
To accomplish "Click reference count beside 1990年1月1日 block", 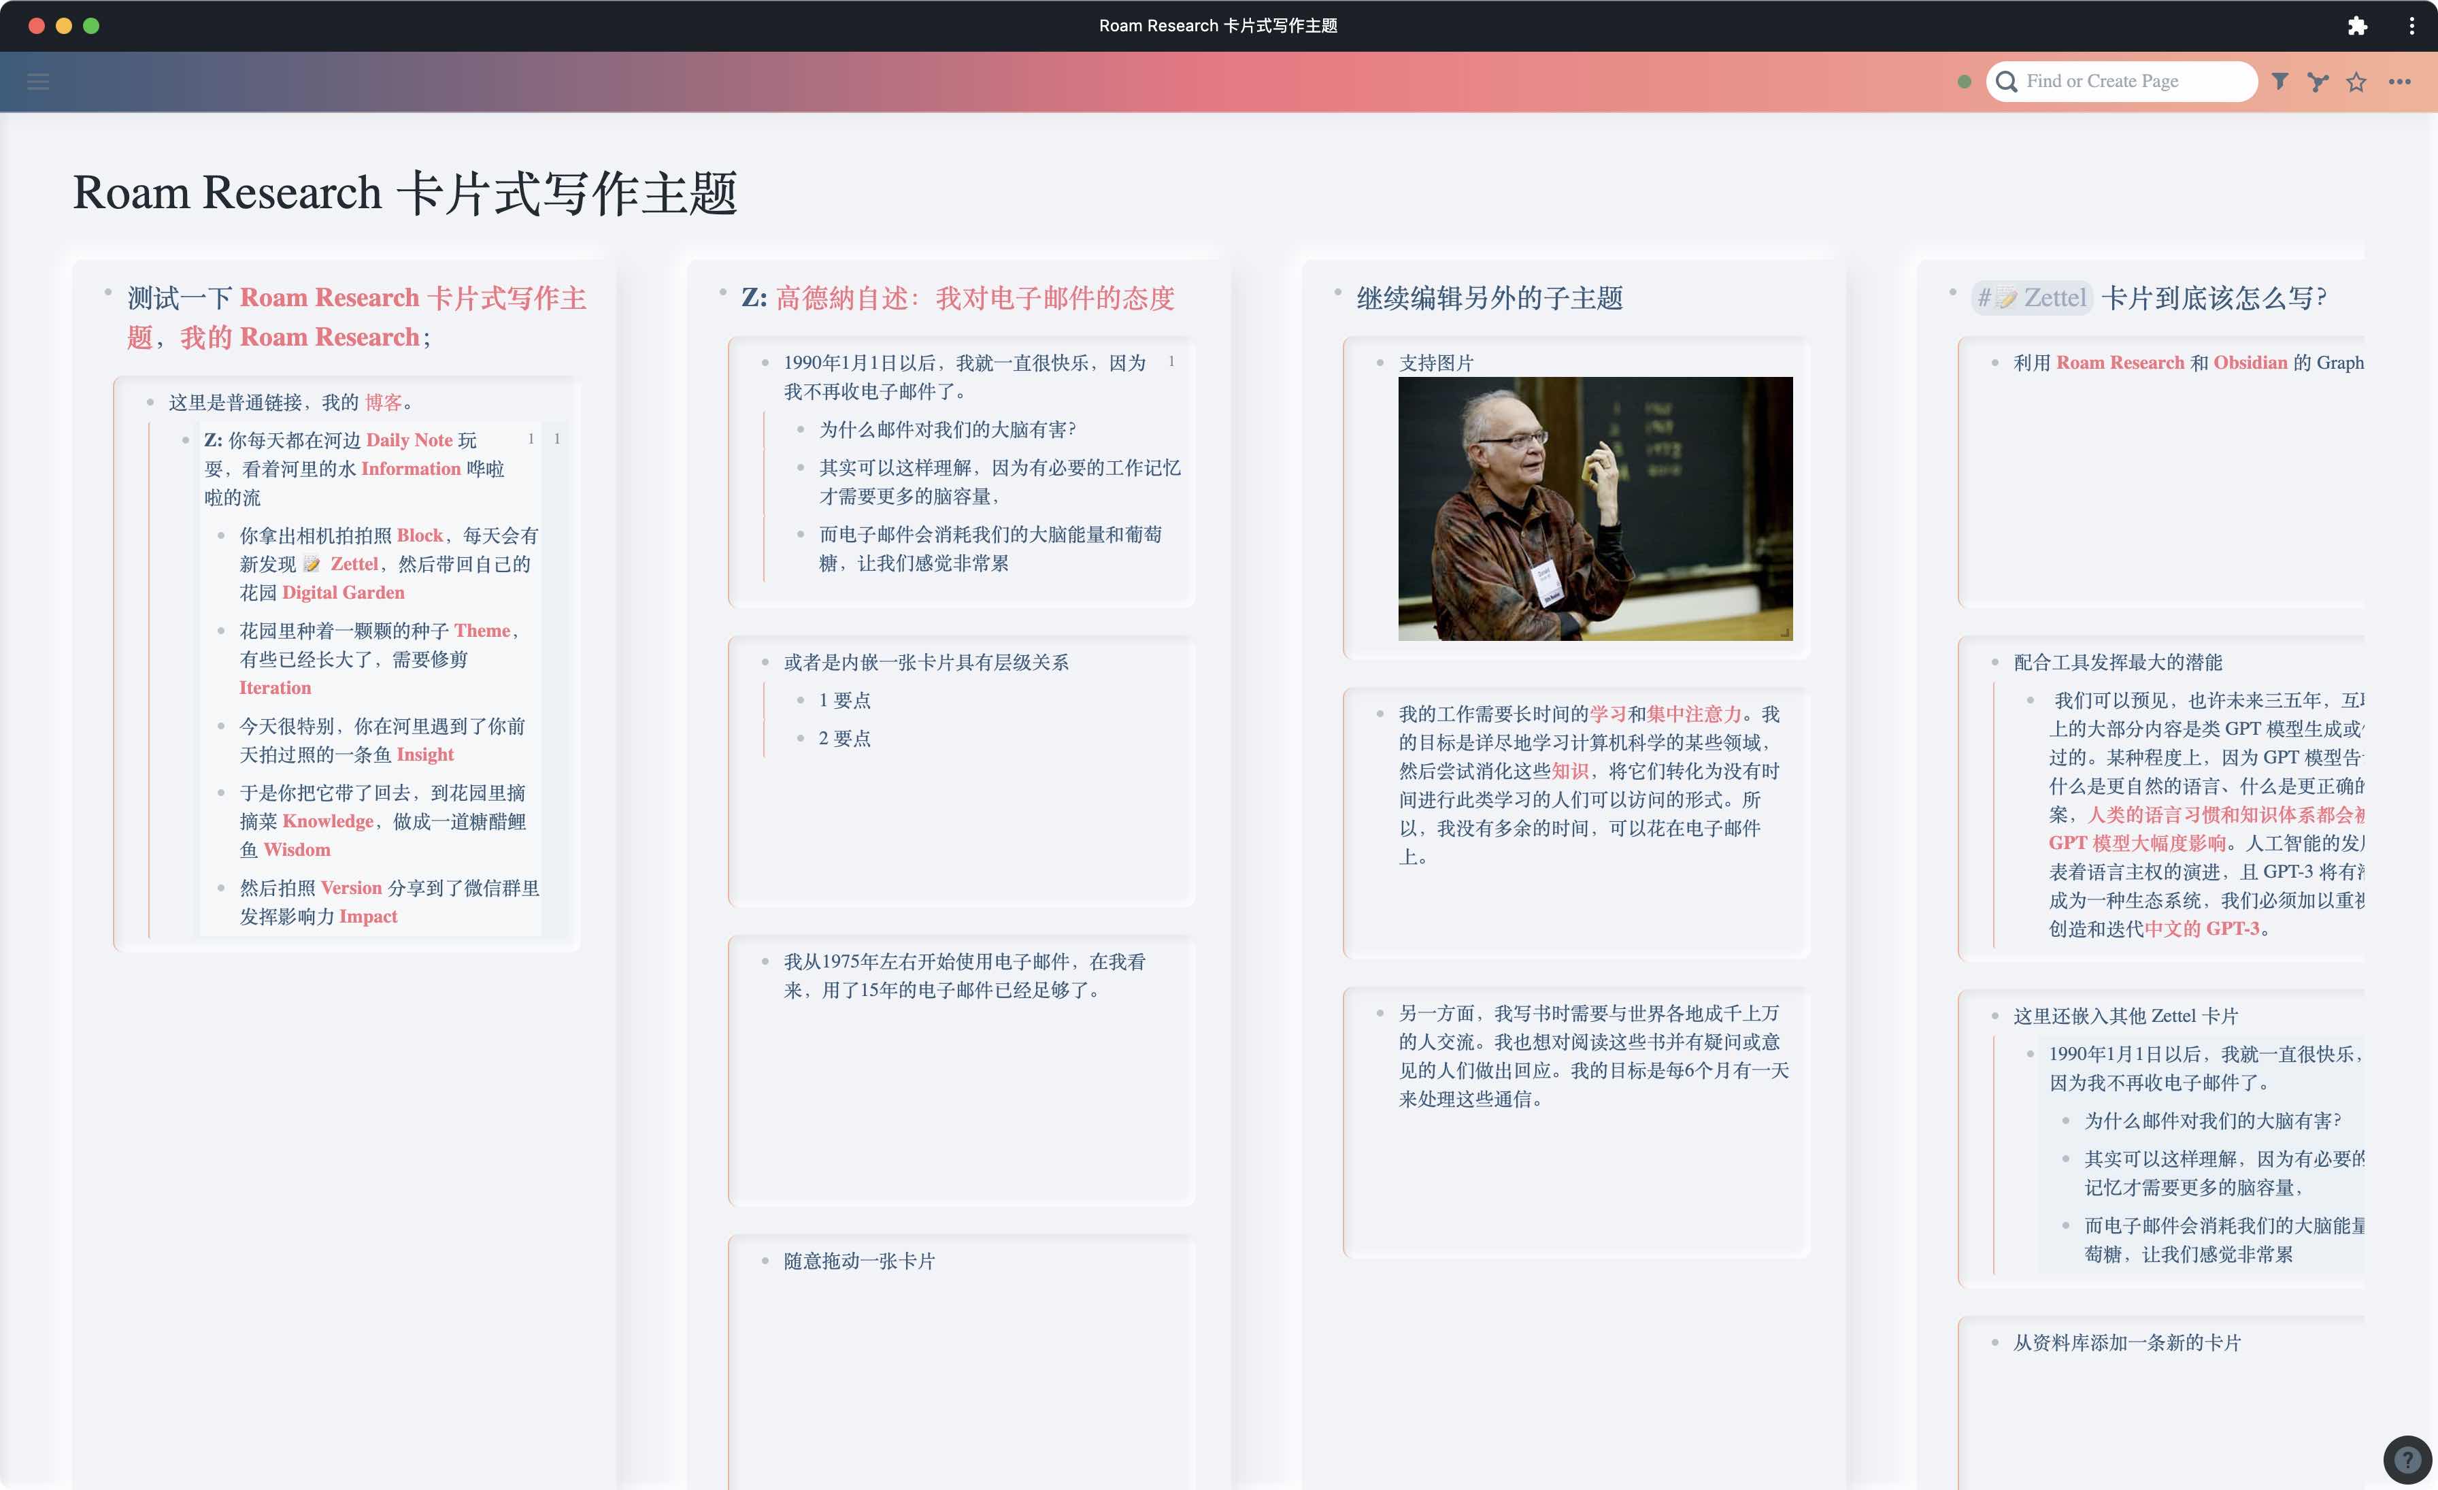I will [1171, 362].
